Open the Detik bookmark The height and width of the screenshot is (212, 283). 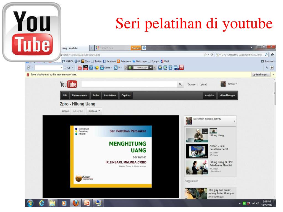click(165, 61)
